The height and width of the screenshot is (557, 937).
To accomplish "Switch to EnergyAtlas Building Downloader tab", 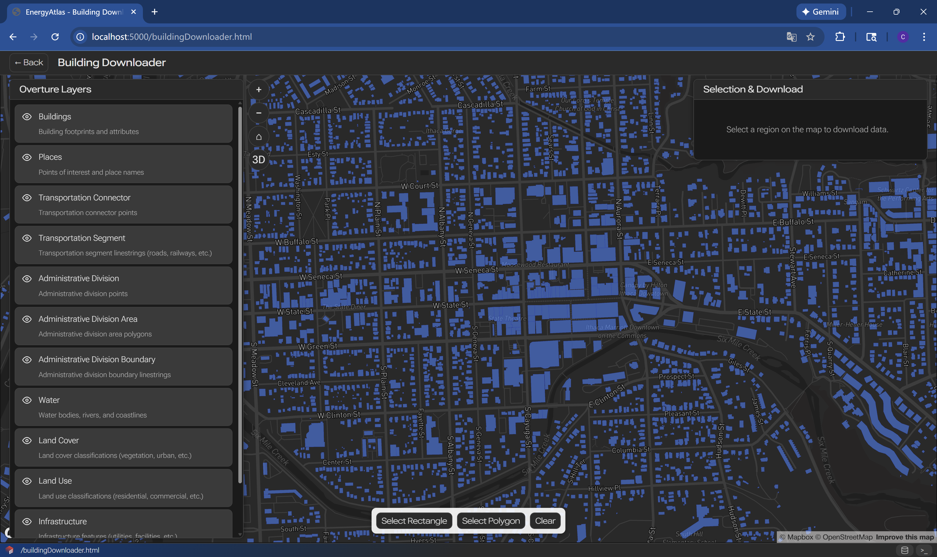I will 73,12.
